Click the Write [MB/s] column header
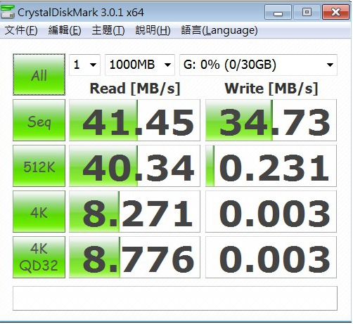Screen dimensions: 353x324 click(x=271, y=89)
